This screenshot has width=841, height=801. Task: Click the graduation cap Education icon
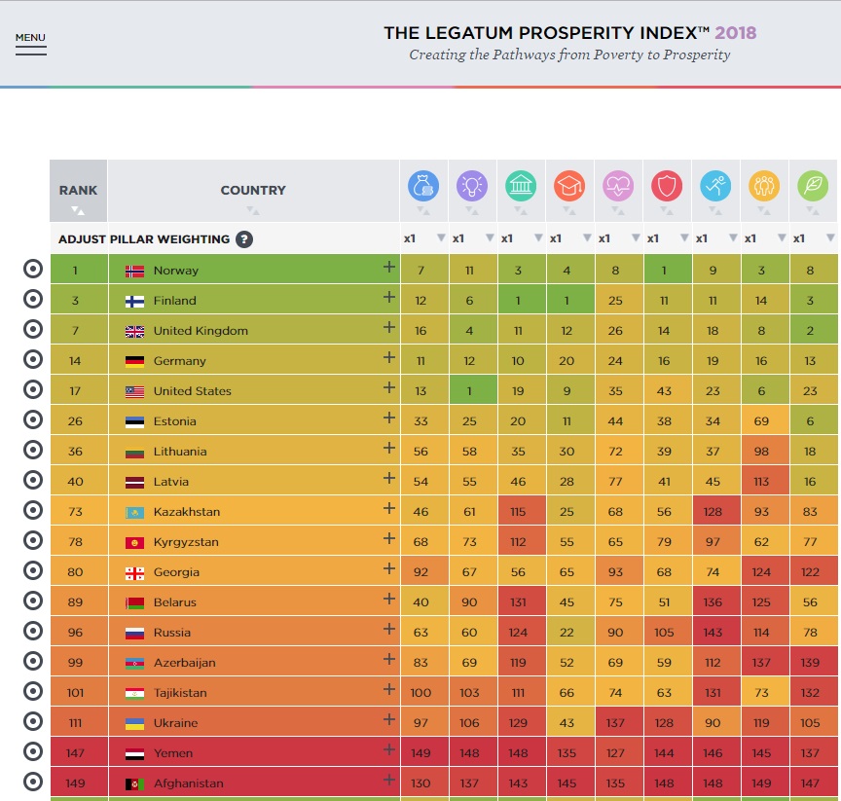569,185
